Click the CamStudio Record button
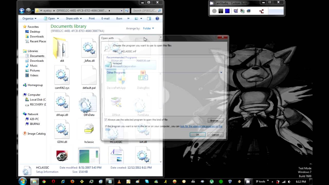 [x=214, y=11]
